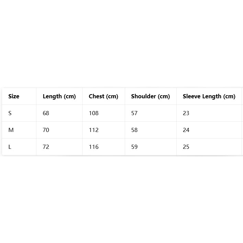Select the sleeve length value 23
The width and height of the screenshot is (243, 243).
(x=186, y=113)
